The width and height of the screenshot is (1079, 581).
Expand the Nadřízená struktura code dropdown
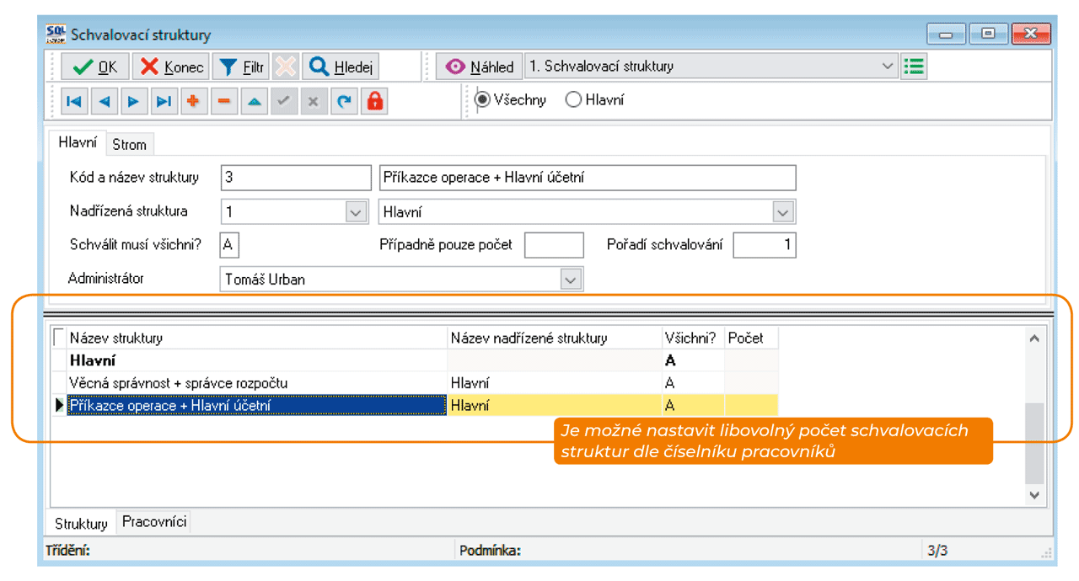(x=357, y=212)
